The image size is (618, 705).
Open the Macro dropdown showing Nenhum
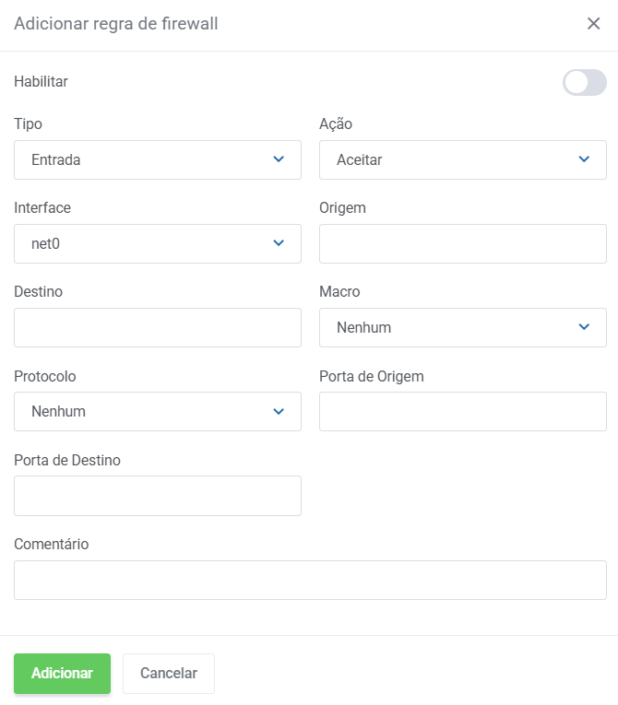452,327
